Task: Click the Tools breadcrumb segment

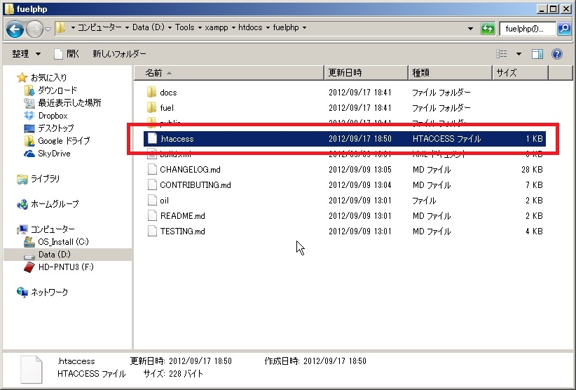Action: click(184, 27)
